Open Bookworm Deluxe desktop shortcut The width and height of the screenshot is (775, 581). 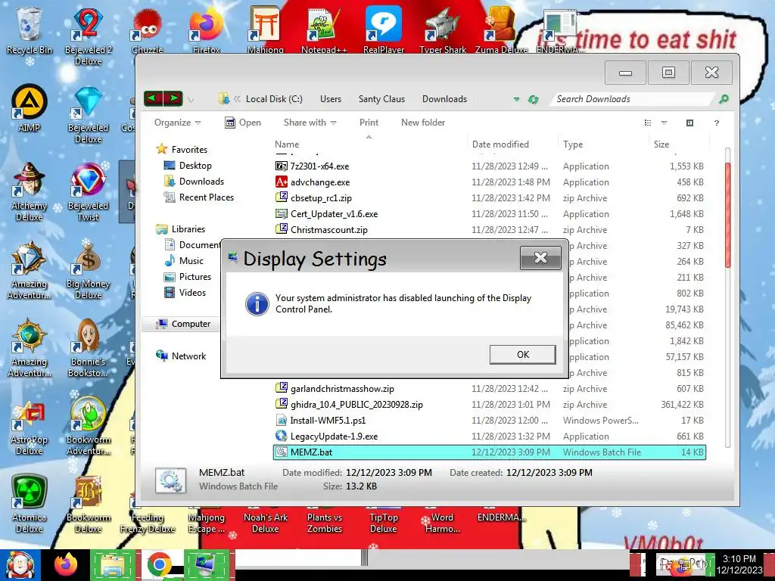click(88, 505)
